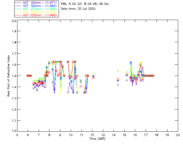This screenshot has height=146, width=183.
Task: Click the AOT 400nm legend entry
Action: (x=36, y=3)
